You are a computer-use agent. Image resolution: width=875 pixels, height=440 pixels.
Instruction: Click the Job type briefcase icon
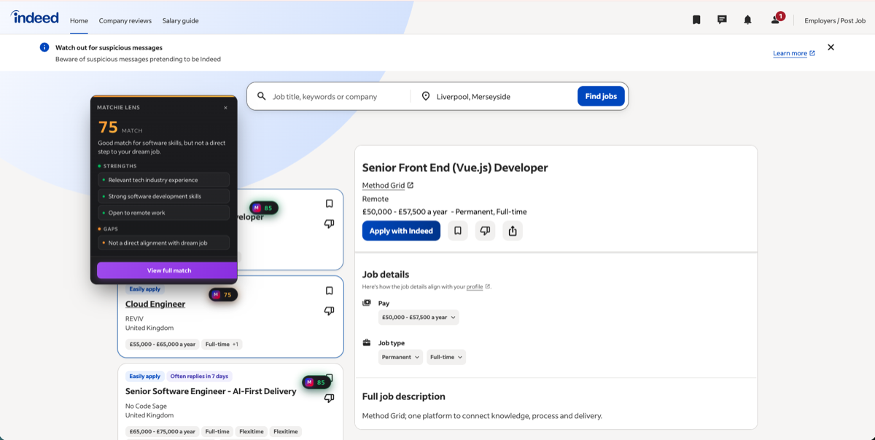(367, 342)
